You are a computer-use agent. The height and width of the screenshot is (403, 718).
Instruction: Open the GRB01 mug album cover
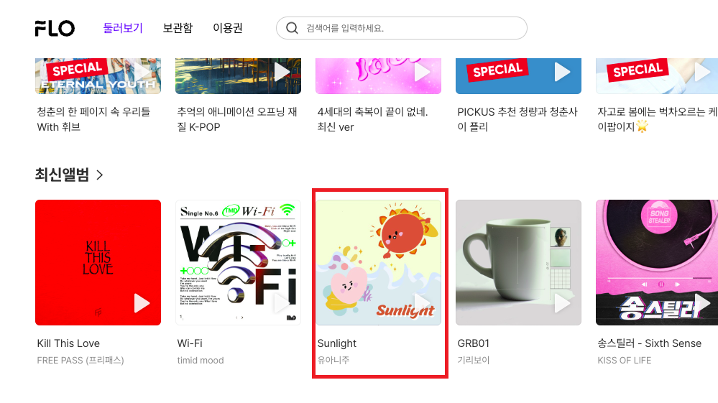[518, 263]
